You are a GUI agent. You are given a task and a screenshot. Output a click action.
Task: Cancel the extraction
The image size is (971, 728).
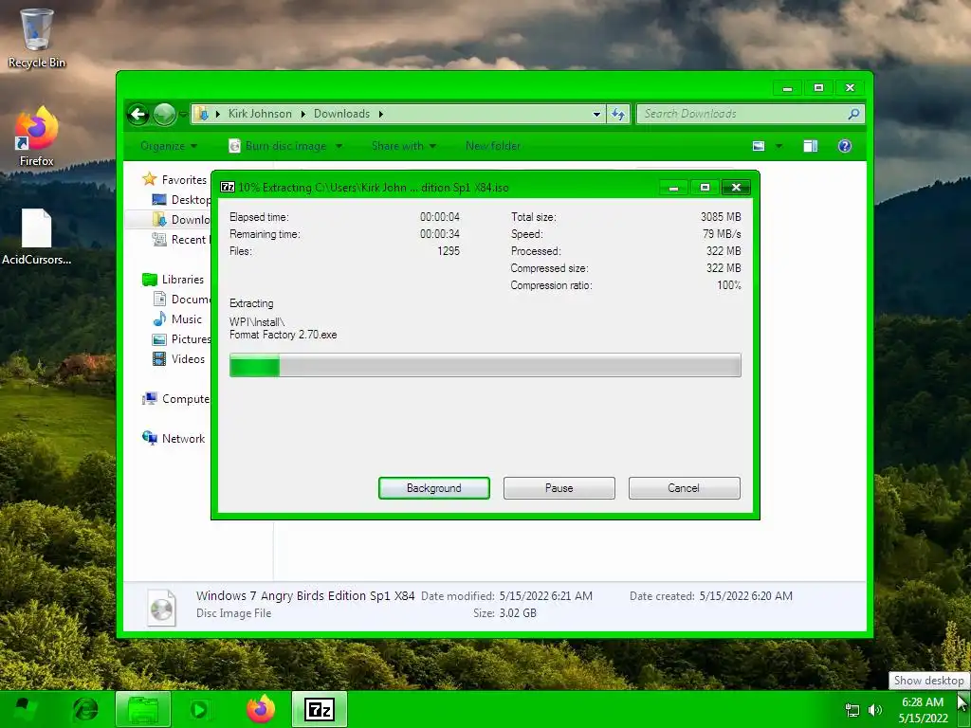click(x=685, y=488)
